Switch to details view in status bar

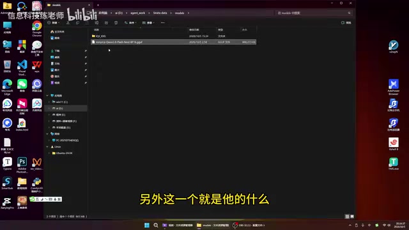click(347, 217)
